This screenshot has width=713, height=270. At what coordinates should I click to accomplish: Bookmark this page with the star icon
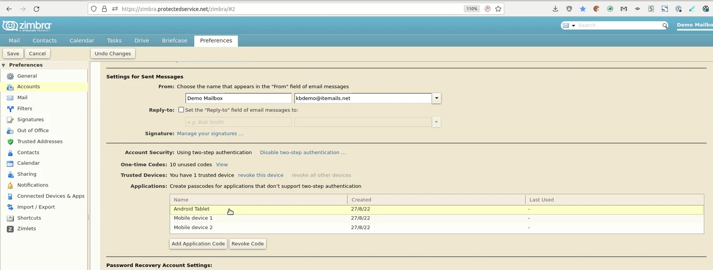[498, 8]
